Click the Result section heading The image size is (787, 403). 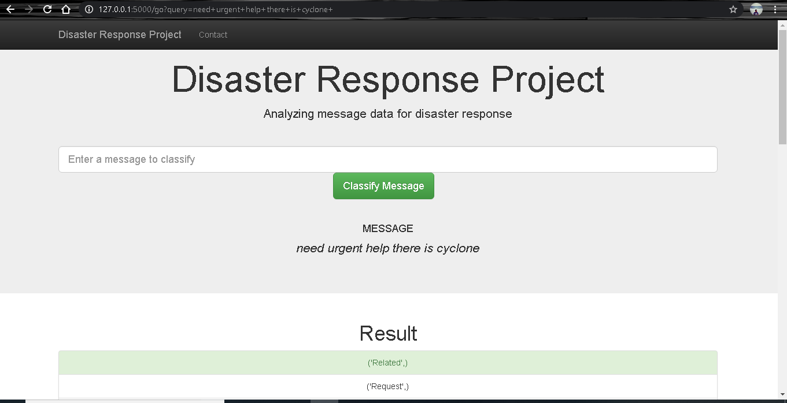pos(387,333)
